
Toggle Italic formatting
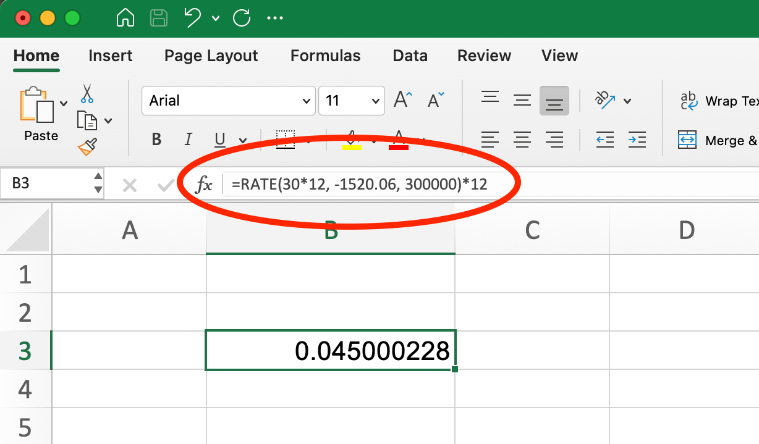pyautogui.click(x=189, y=140)
